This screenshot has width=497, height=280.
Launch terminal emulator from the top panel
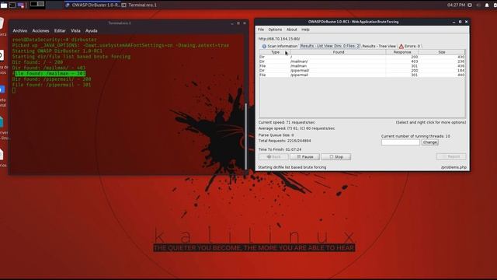(12, 5)
